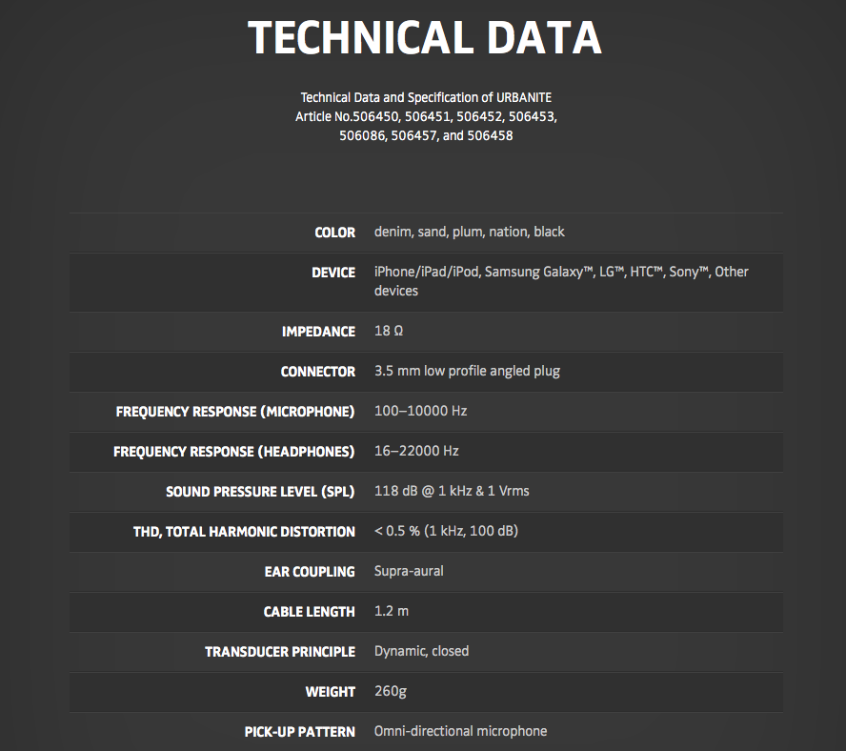Click the 1.2 m cable length value
This screenshot has height=751, width=846.
click(x=391, y=611)
